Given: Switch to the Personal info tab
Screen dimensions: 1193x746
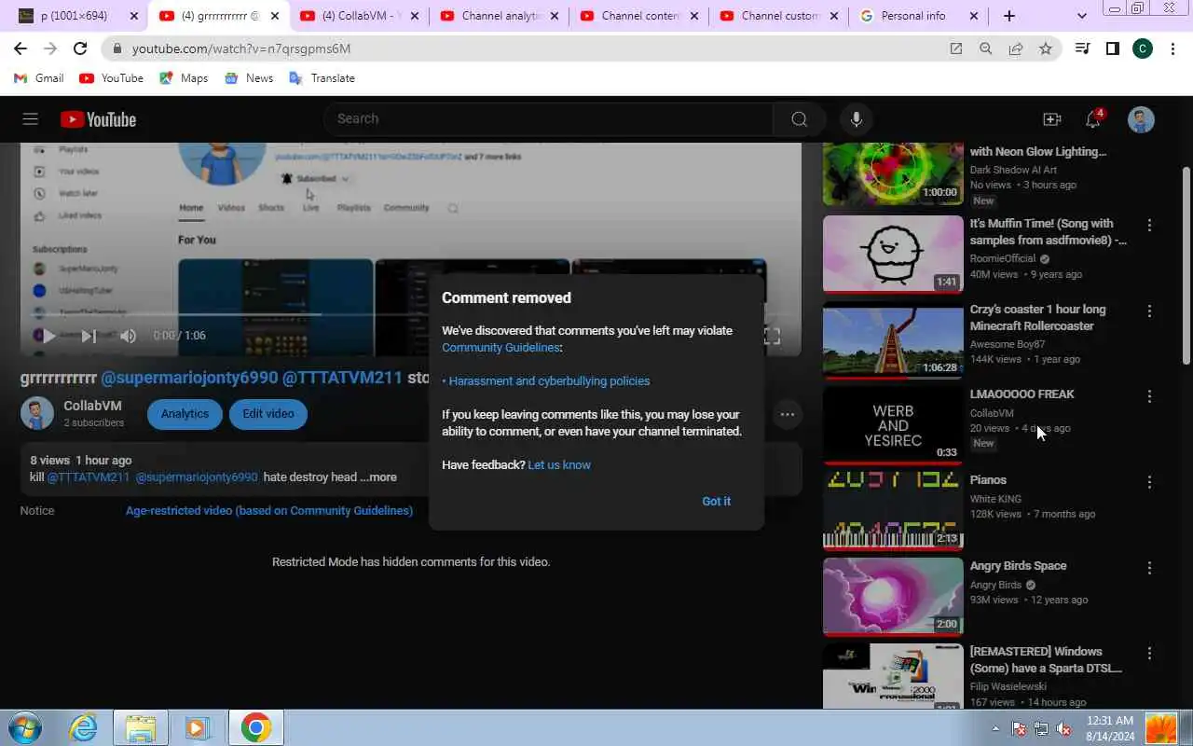Looking at the screenshot, I should point(918,16).
